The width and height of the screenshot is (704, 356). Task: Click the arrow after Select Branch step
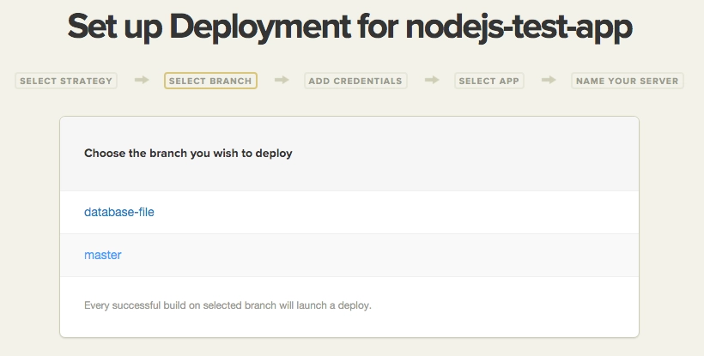pyautogui.click(x=282, y=81)
